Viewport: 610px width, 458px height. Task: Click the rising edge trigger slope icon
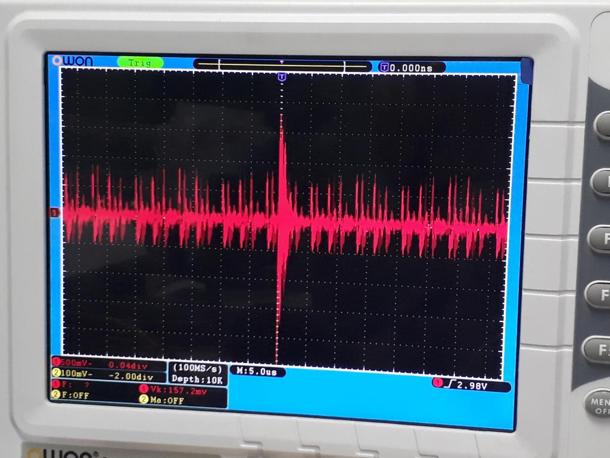click(450, 385)
